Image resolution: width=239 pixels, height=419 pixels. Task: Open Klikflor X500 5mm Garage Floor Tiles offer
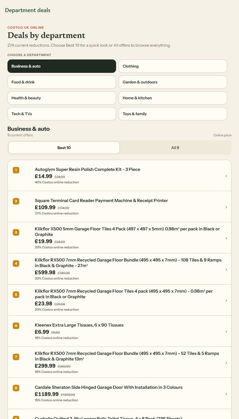point(119,238)
